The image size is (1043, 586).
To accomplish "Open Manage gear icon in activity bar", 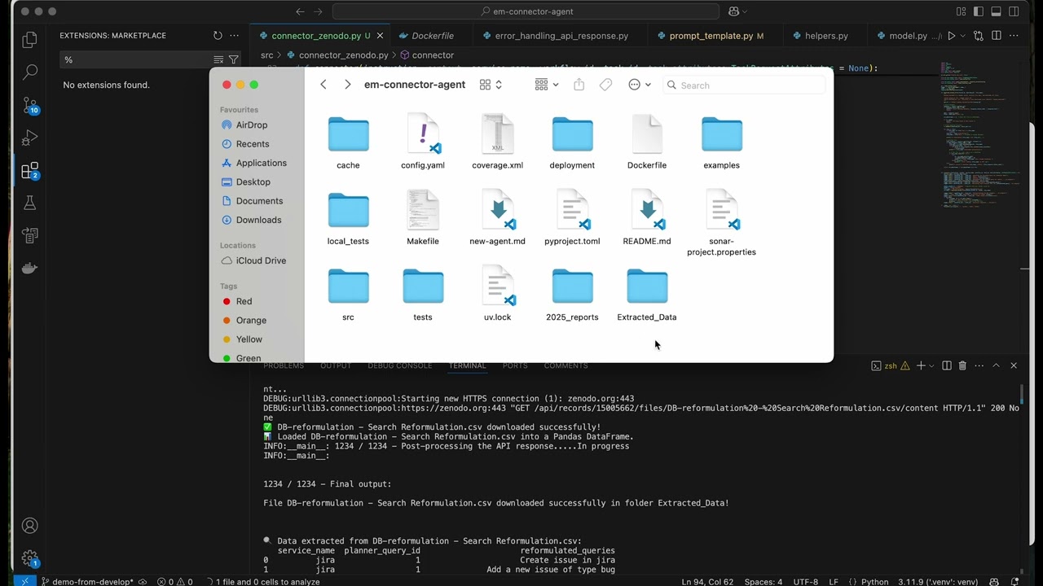I will (30, 559).
